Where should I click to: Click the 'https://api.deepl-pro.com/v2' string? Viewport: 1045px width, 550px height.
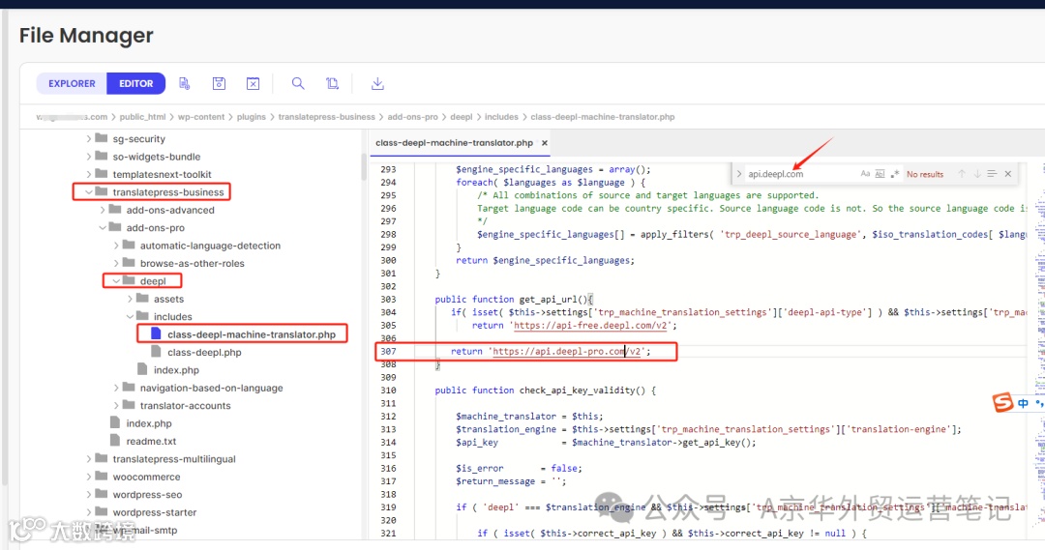tap(568, 351)
